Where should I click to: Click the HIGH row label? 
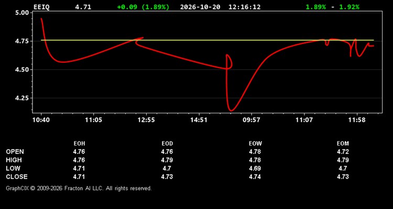[x=14, y=160]
